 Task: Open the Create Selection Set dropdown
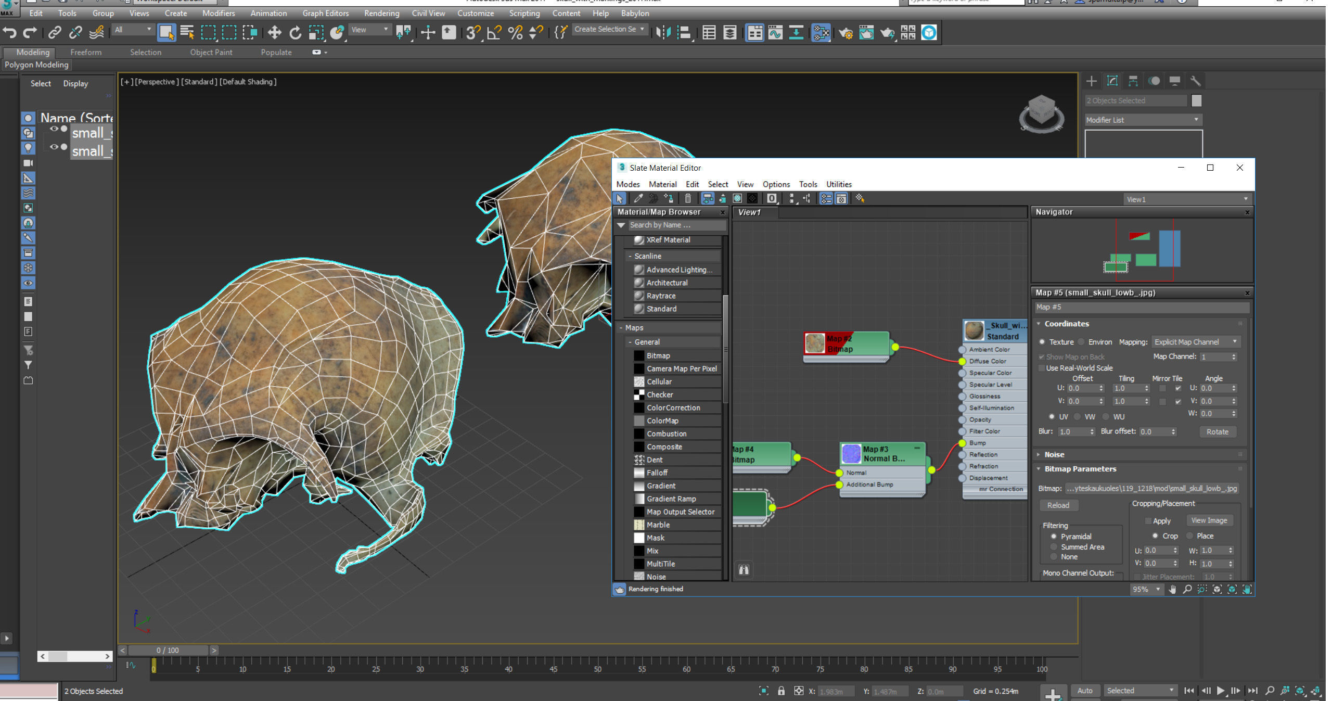(610, 30)
